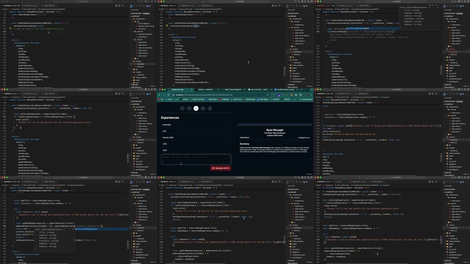Image resolution: width=470 pixels, height=264 pixels.
Task: Open the All Bookmarks folder
Action: pyautogui.click(x=306, y=99)
